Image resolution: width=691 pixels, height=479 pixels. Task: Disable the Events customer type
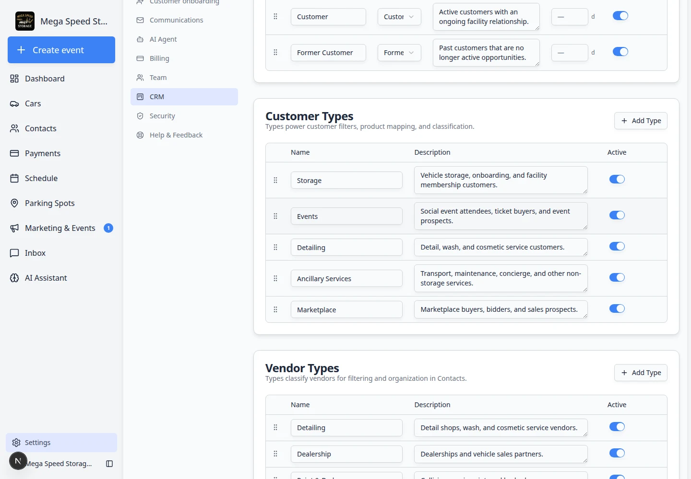click(617, 215)
